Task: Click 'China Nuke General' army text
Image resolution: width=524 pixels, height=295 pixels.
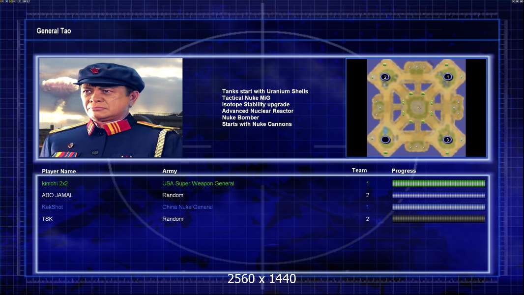Action: coord(187,207)
